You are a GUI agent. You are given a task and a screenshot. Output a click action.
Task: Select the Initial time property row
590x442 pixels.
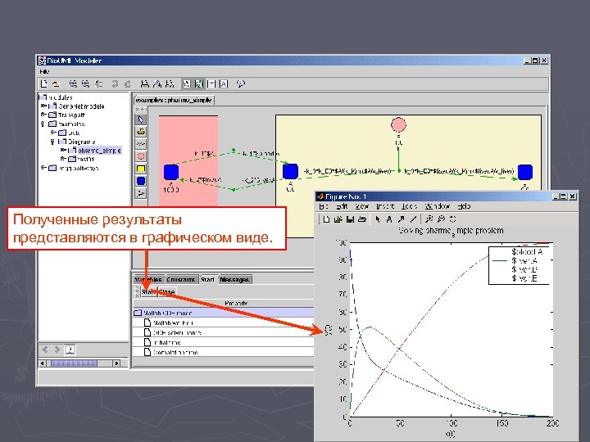[x=224, y=342]
